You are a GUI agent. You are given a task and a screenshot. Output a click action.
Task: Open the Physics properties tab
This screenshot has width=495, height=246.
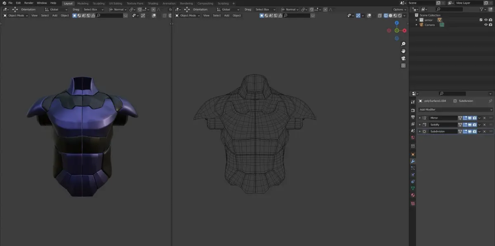coord(413,175)
